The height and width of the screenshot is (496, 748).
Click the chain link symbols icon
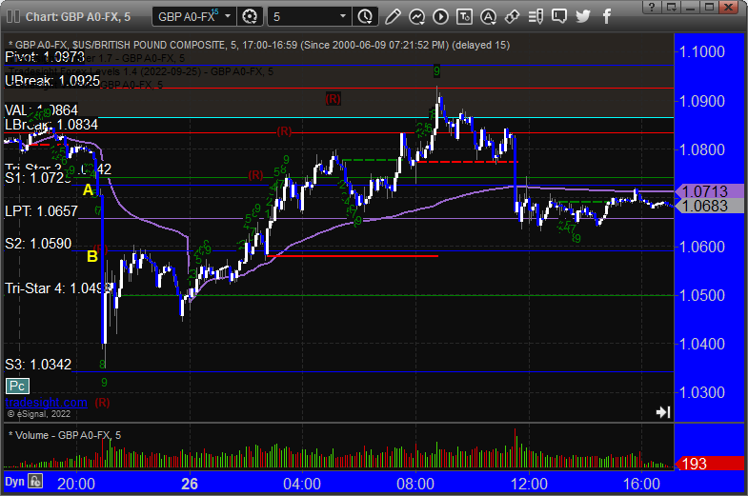pos(512,17)
